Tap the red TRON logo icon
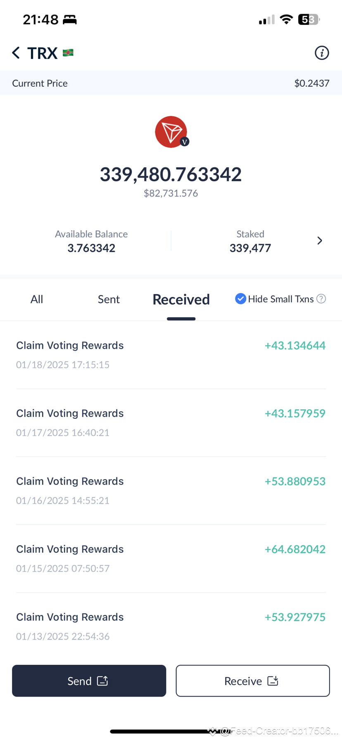 pyautogui.click(x=171, y=132)
